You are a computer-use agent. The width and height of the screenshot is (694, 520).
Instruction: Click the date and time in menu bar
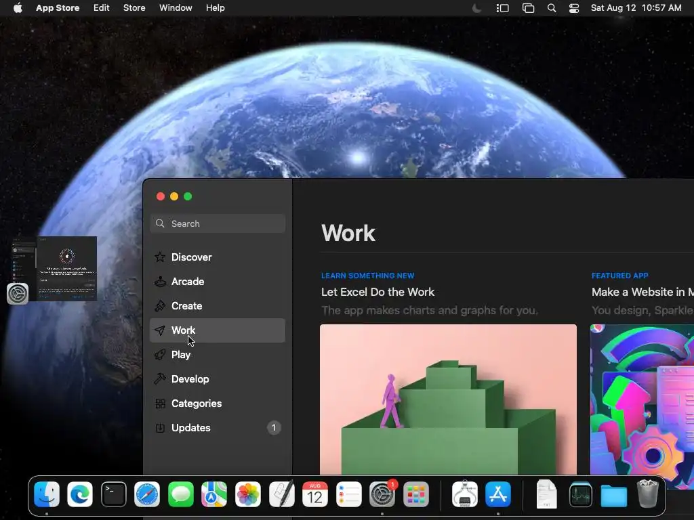tap(636, 8)
